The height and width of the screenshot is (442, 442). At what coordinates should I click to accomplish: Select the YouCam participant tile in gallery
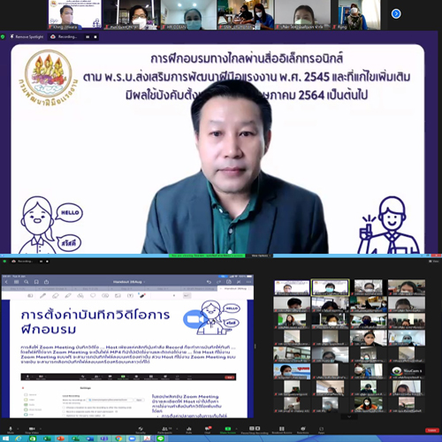pyautogui.click(x=407, y=371)
